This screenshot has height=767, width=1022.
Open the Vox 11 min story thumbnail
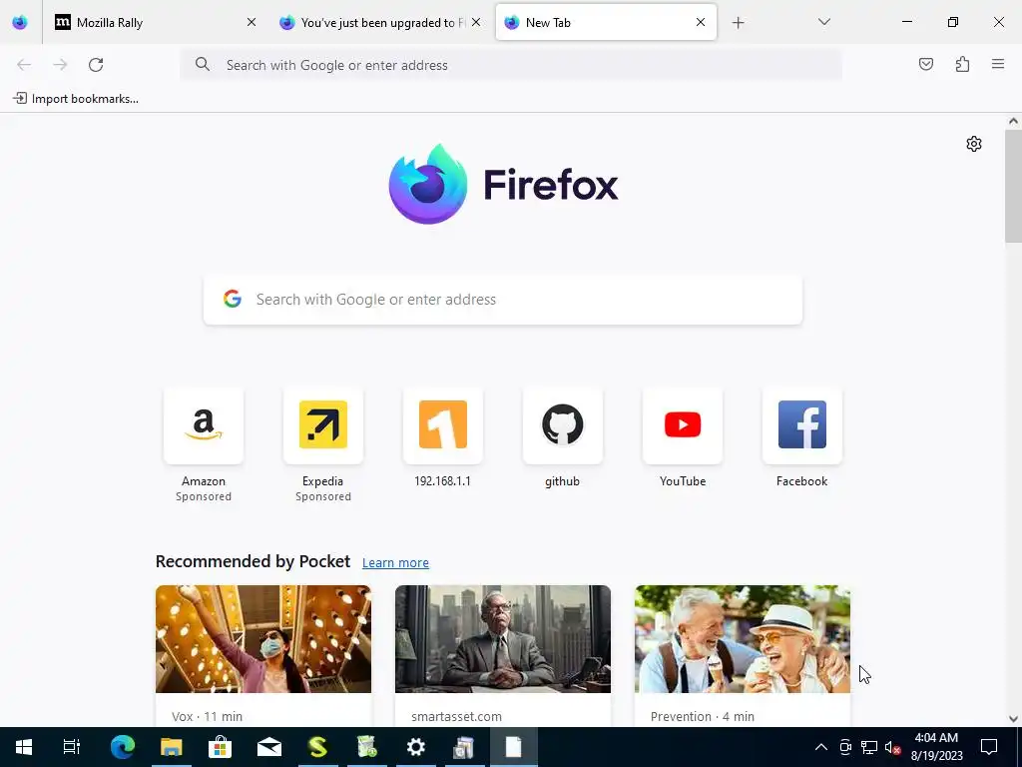click(263, 639)
